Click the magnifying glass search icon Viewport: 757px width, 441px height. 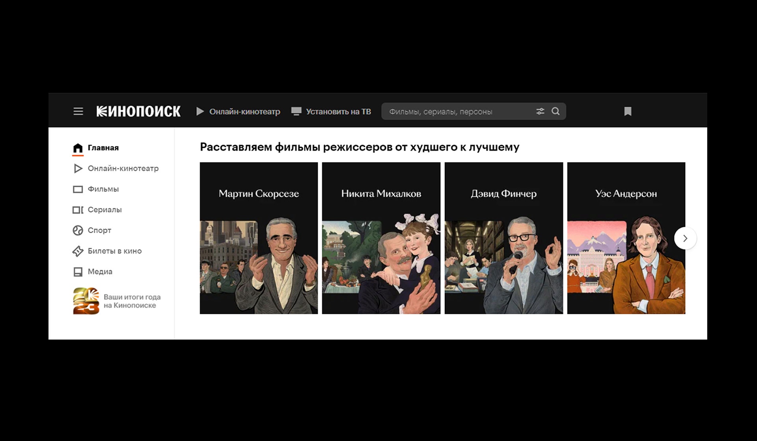click(x=556, y=111)
